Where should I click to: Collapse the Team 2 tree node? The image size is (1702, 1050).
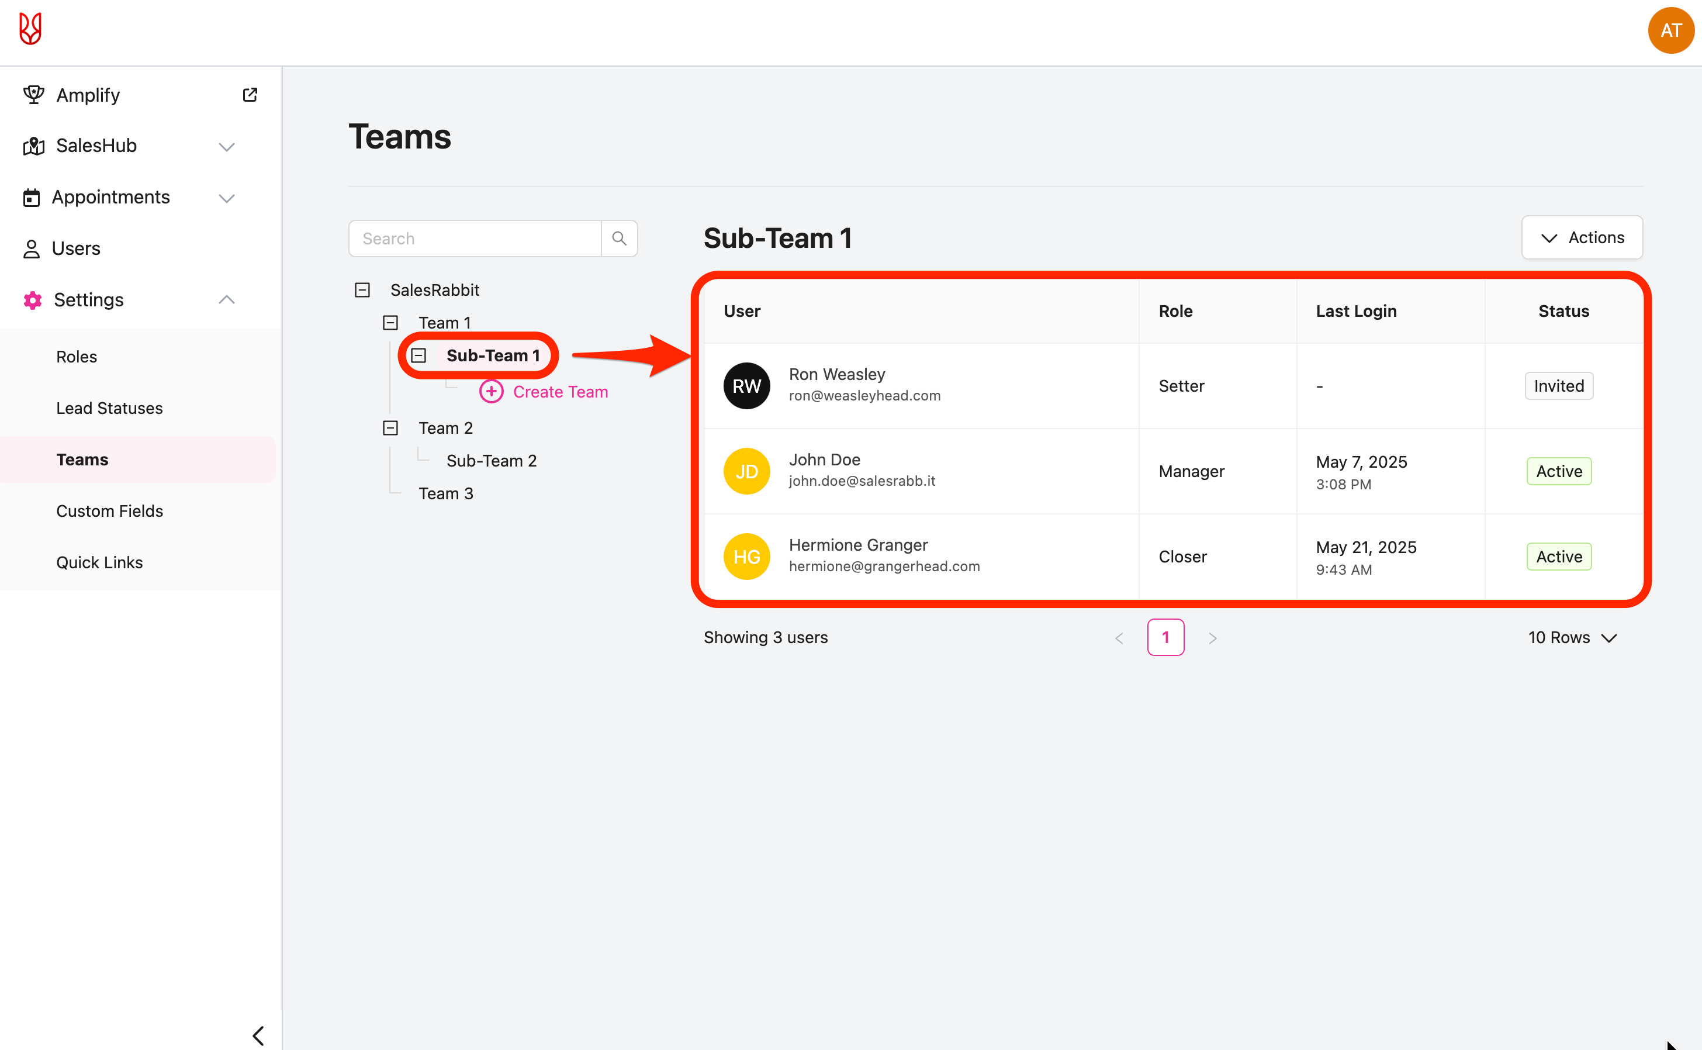391,428
